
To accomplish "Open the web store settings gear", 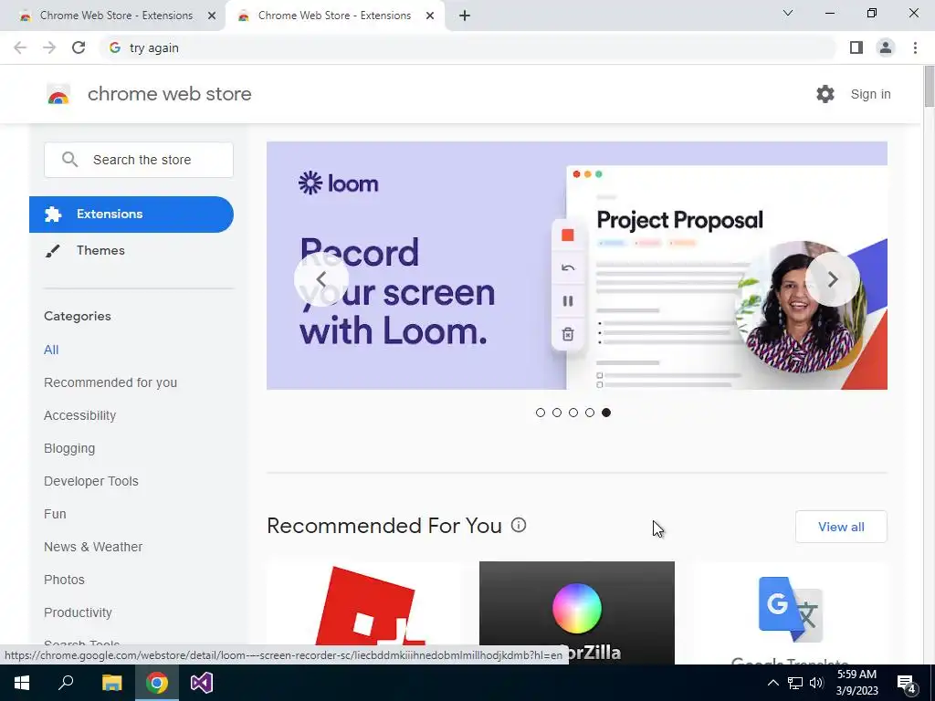I will [x=825, y=94].
